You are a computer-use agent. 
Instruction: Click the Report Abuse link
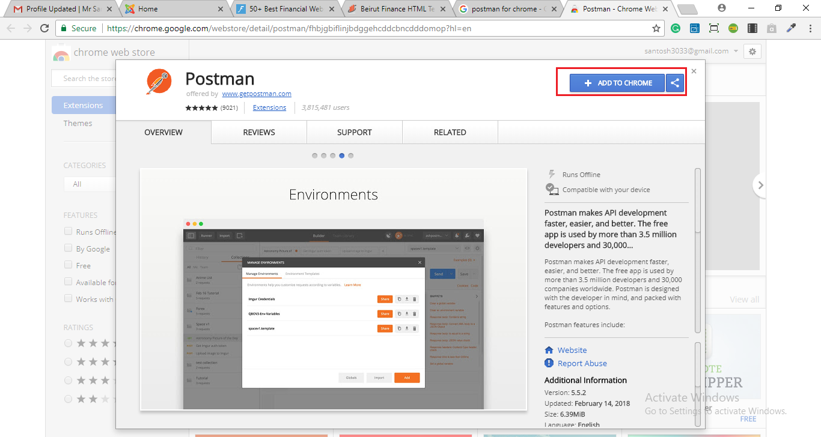(582, 363)
